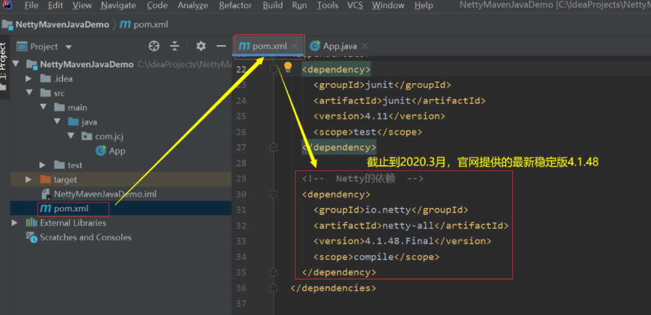Select Scratches and Consoles entry
651x315 pixels.
(86, 237)
